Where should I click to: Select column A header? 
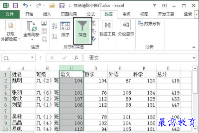(23, 69)
